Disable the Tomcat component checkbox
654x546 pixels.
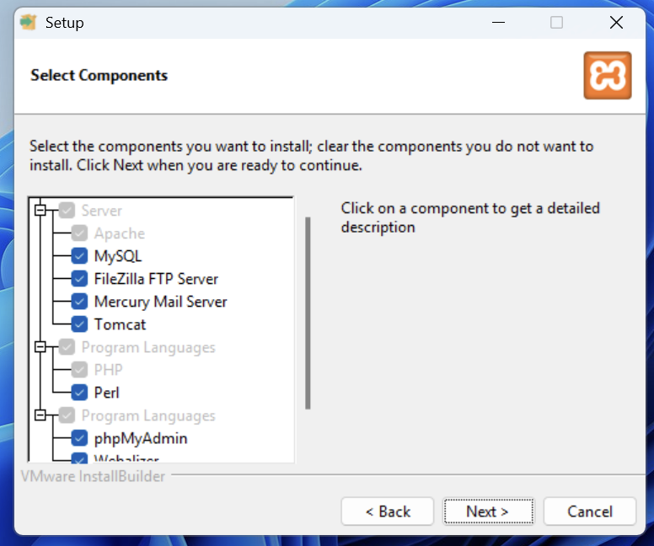[80, 324]
